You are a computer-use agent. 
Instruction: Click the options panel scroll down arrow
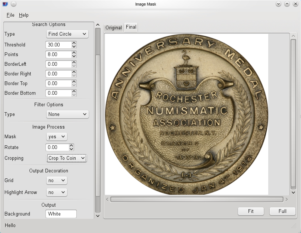(98, 216)
